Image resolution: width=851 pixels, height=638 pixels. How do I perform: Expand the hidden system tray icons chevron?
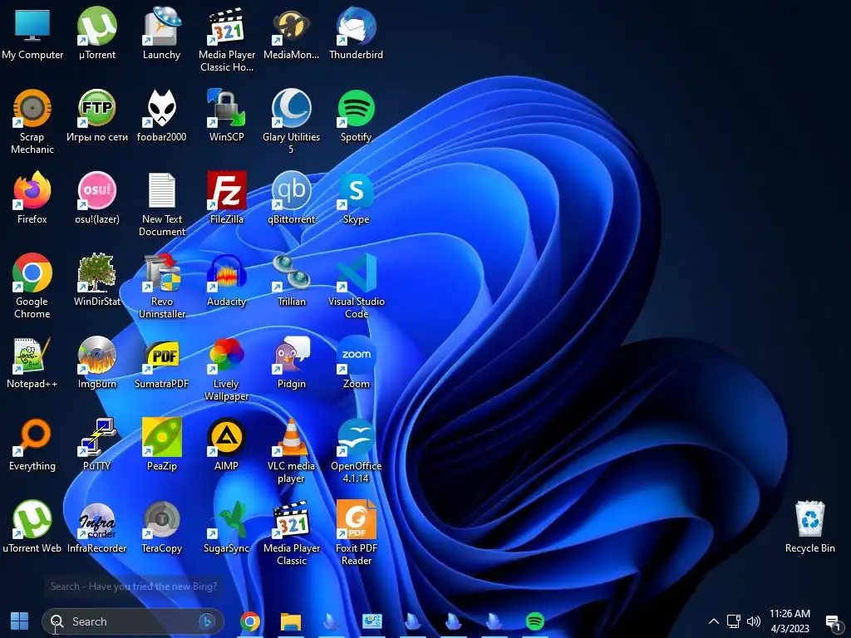pyautogui.click(x=714, y=621)
